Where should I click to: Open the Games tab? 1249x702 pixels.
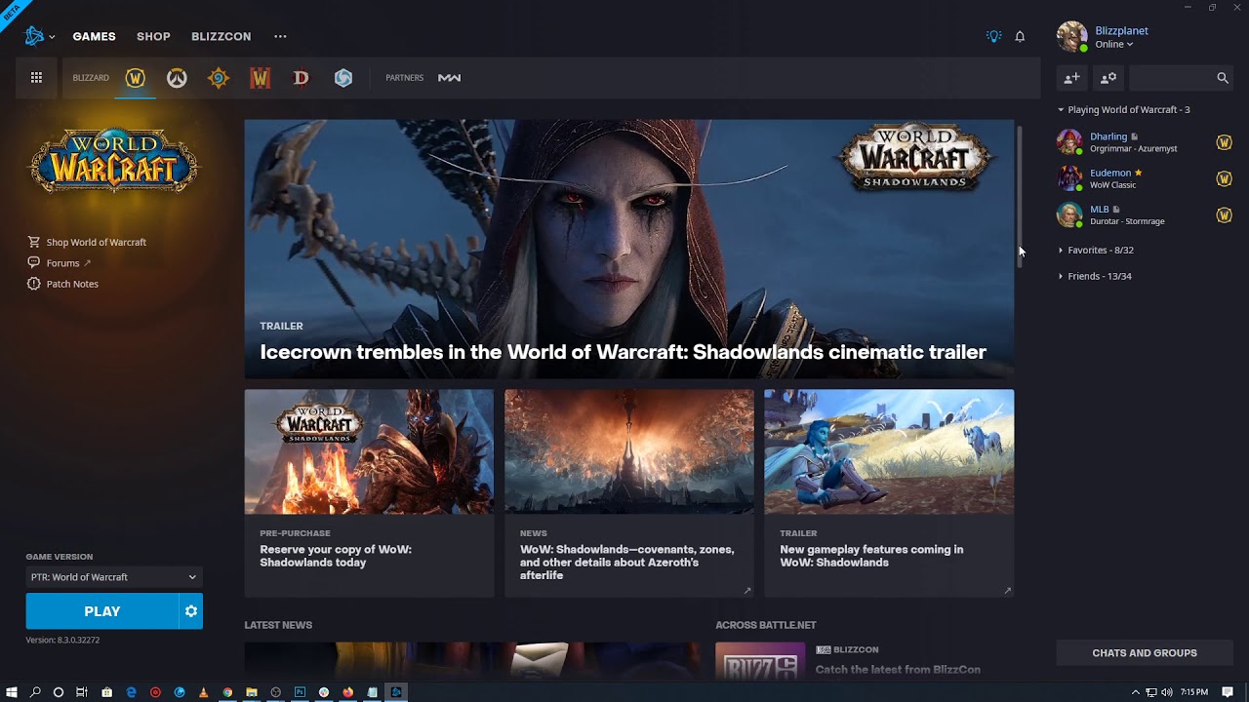[94, 36]
